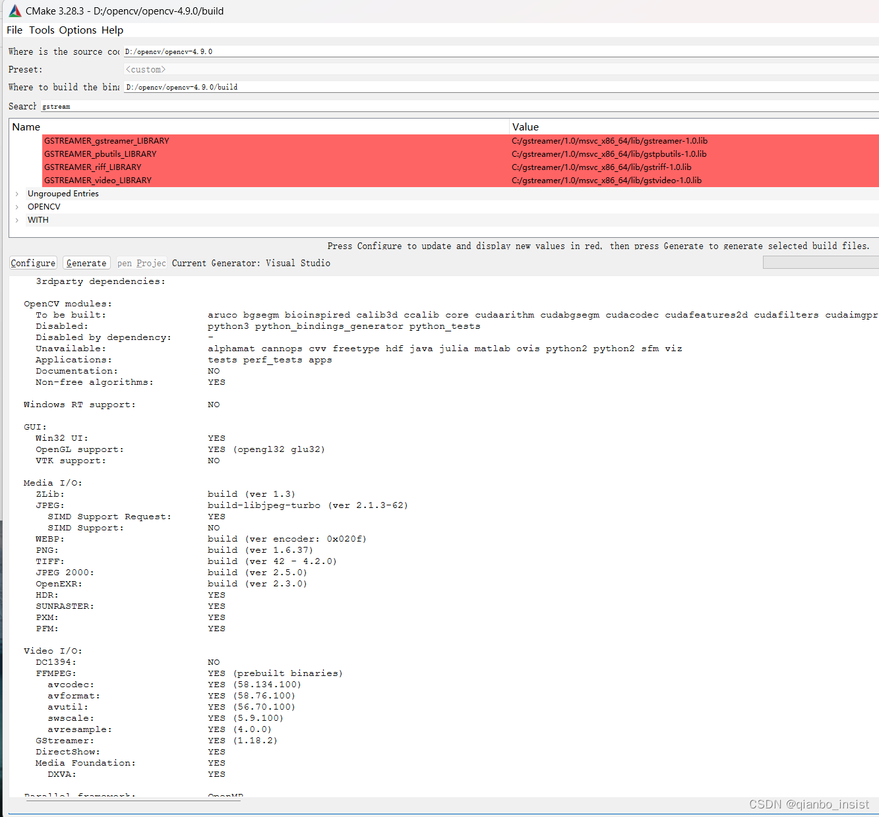The height and width of the screenshot is (817, 879).
Task: Click 'Unavailable:' line in output log
Action: tap(71, 349)
